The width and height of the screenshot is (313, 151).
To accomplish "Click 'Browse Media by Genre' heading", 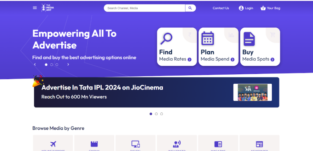I will tap(58, 128).
